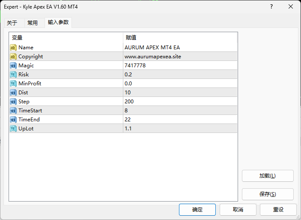The height and width of the screenshot is (220, 301).
Task: Click the string icon beside Name
Action: pyautogui.click(x=13, y=48)
